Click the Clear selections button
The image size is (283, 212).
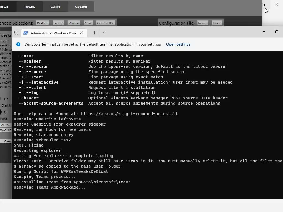tap(88, 23)
